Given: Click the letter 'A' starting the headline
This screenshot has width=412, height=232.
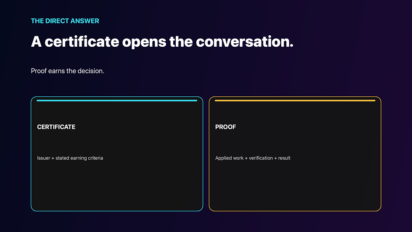Looking at the screenshot, I should click(x=36, y=42).
